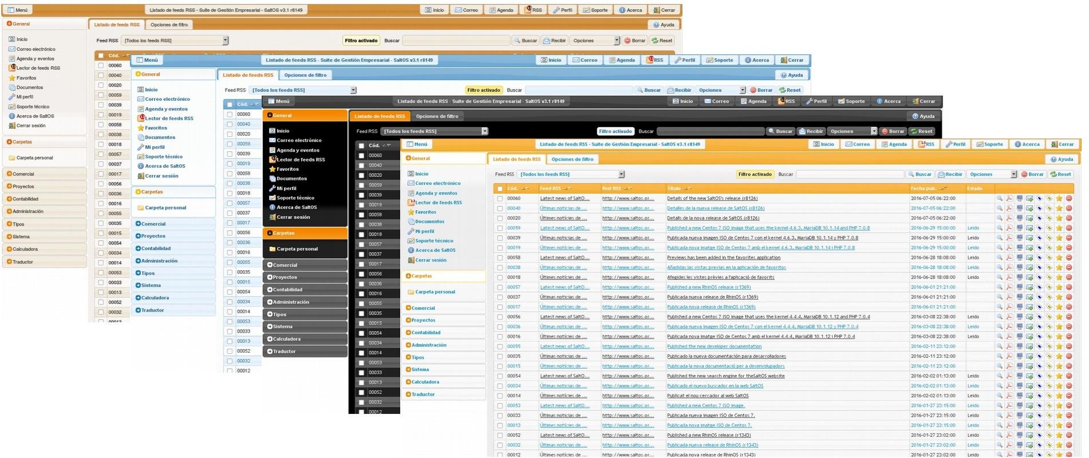
Task: Open Lector de feeds RSS in black window sidebar
Action: (301, 160)
